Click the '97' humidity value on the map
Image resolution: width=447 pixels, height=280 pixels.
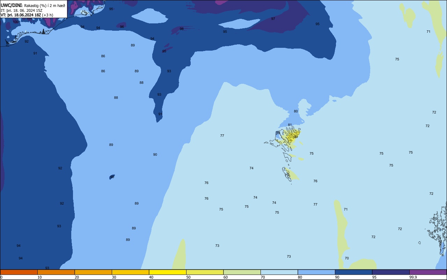coord(273,19)
